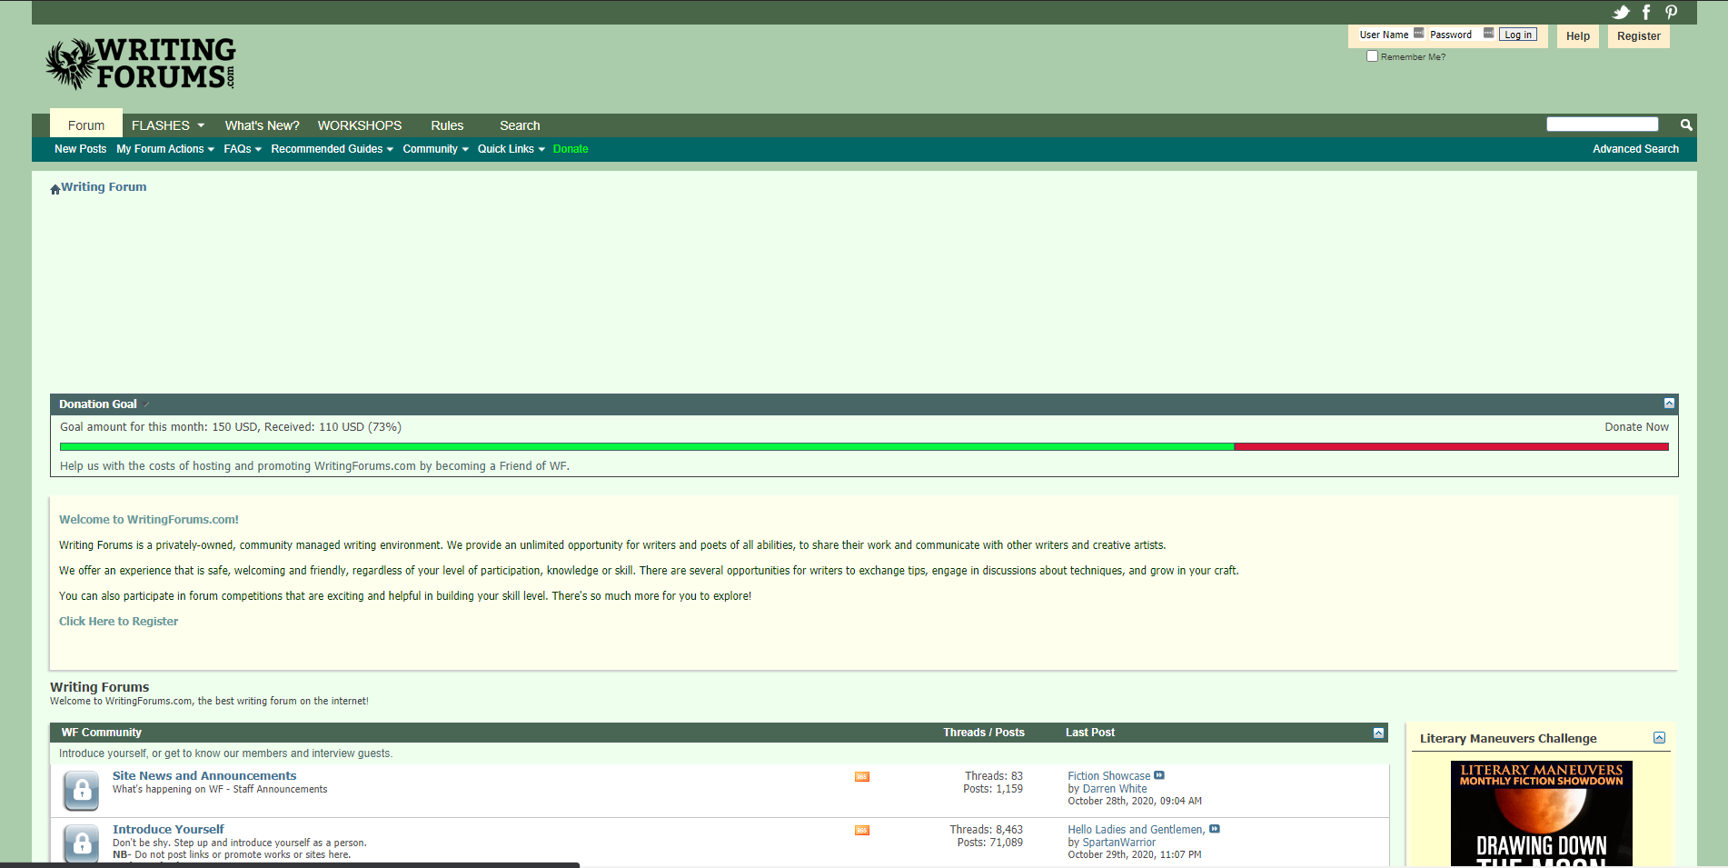This screenshot has width=1728, height=868.
Task: Click the Help button
Action: pyautogui.click(x=1578, y=36)
